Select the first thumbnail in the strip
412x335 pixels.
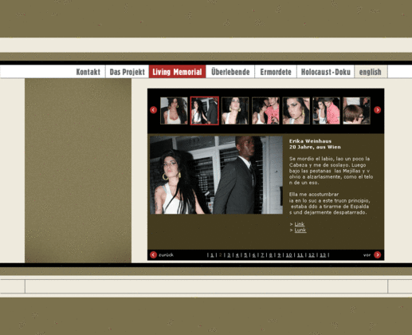(x=174, y=111)
